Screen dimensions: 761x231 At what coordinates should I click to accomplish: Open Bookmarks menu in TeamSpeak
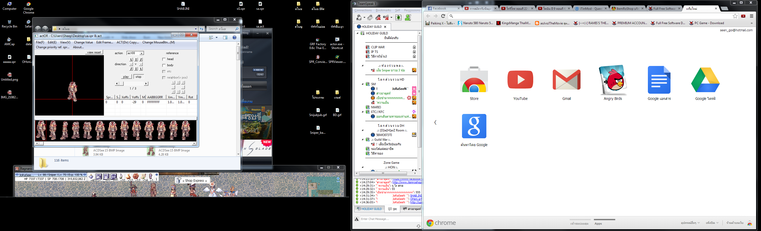[x=383, y=10]
